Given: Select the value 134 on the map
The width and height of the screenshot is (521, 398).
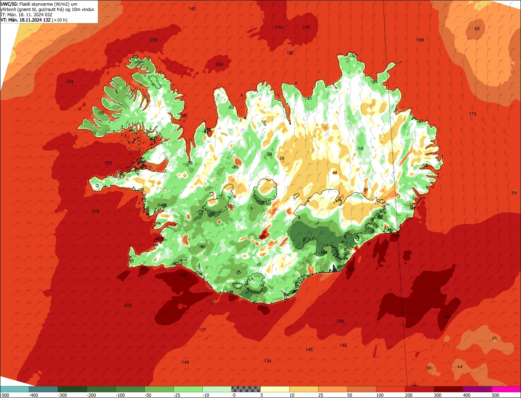Looking at the screenshot, I should [267, 361].
